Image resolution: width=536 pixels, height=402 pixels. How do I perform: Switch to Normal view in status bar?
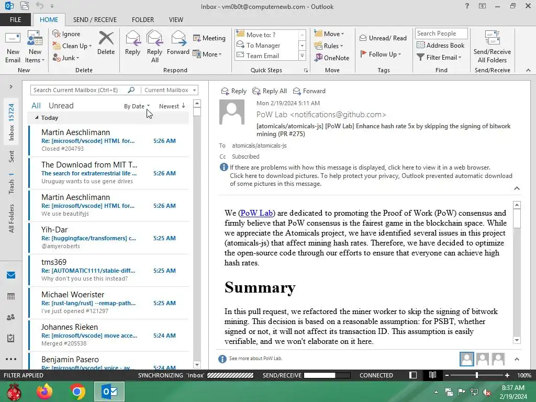(413, 375)
